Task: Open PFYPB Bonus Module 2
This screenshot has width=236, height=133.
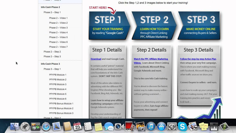Action: point(61,108)
